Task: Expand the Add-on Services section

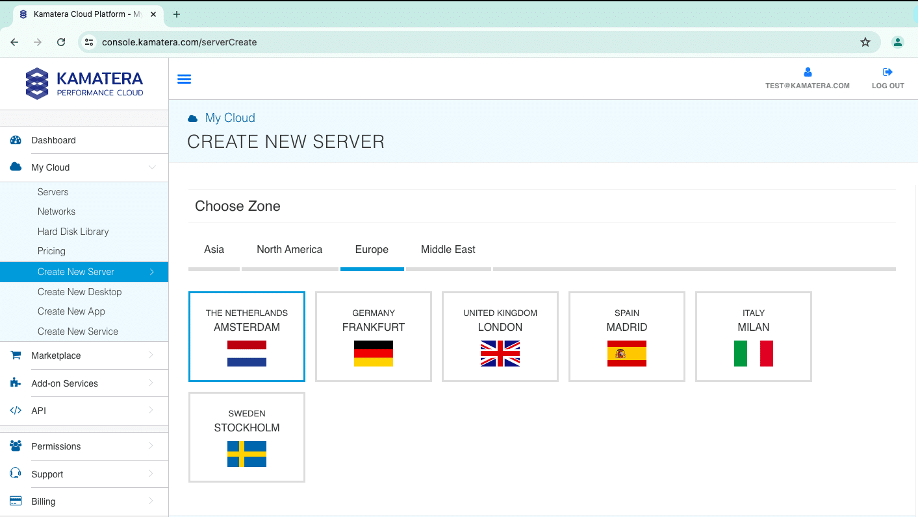Action: [x=153, y=383]
